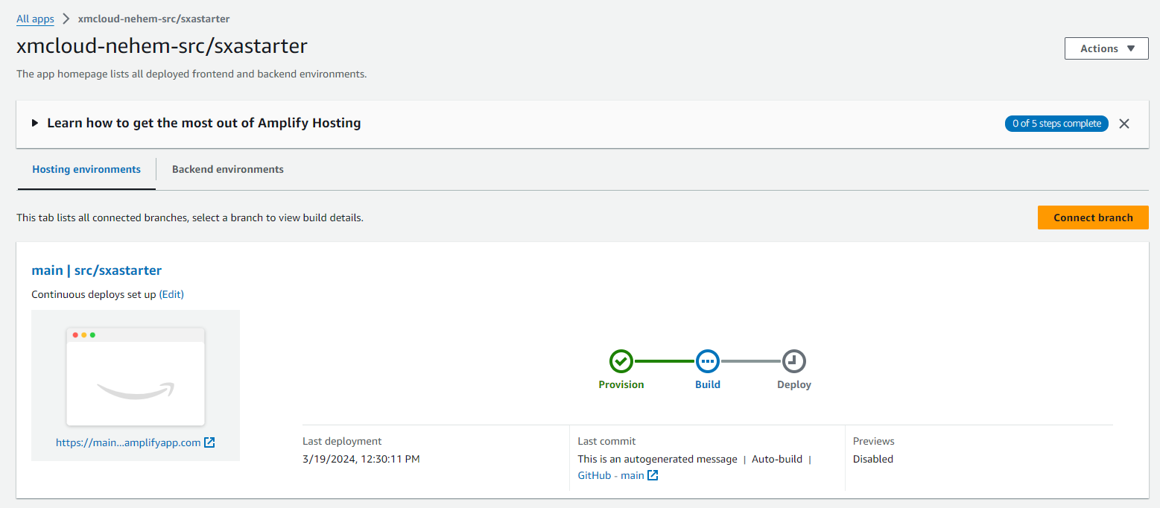Open the GitHub - main commit link
Viewport: 1160px width, 508px height.
pyautogui.click(x=611, y=475)
